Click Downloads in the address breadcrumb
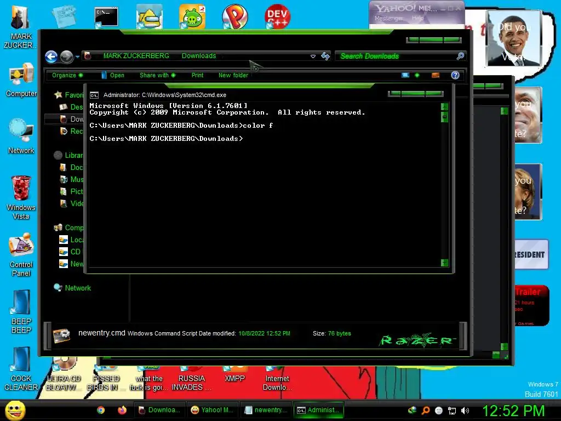 pos(198,56)
